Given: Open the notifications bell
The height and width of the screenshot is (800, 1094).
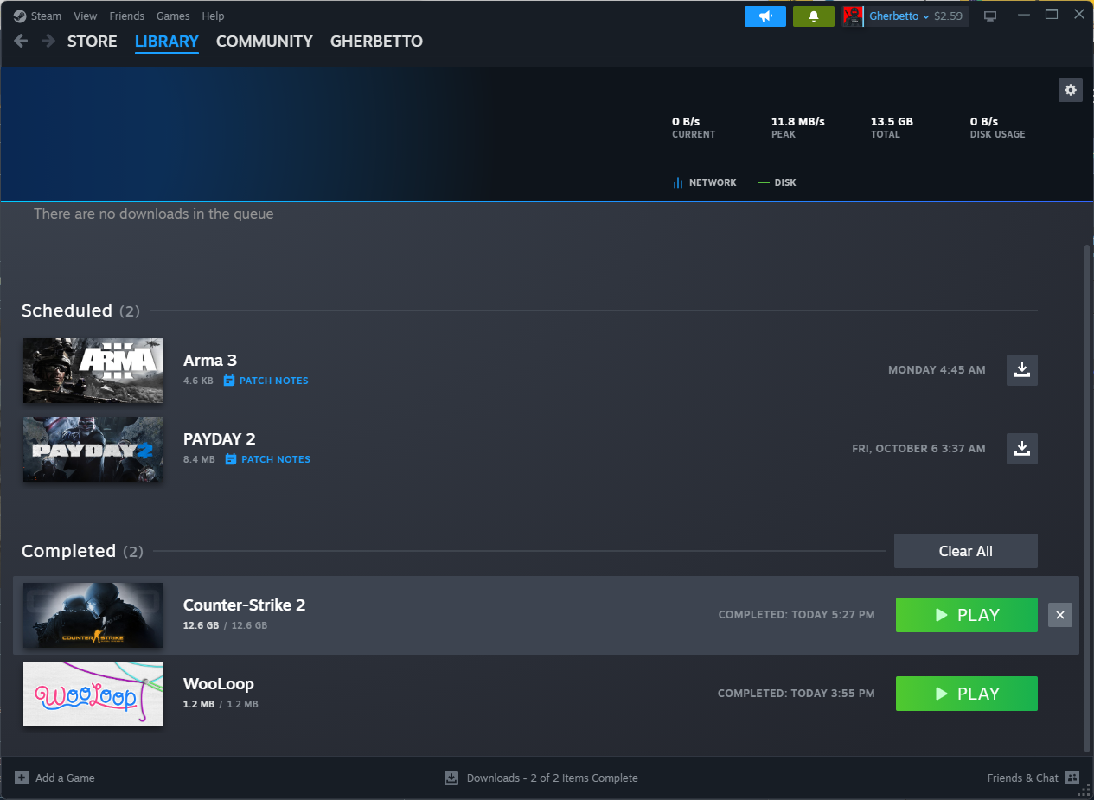Looking at the screenshot, I should [814, 16].
